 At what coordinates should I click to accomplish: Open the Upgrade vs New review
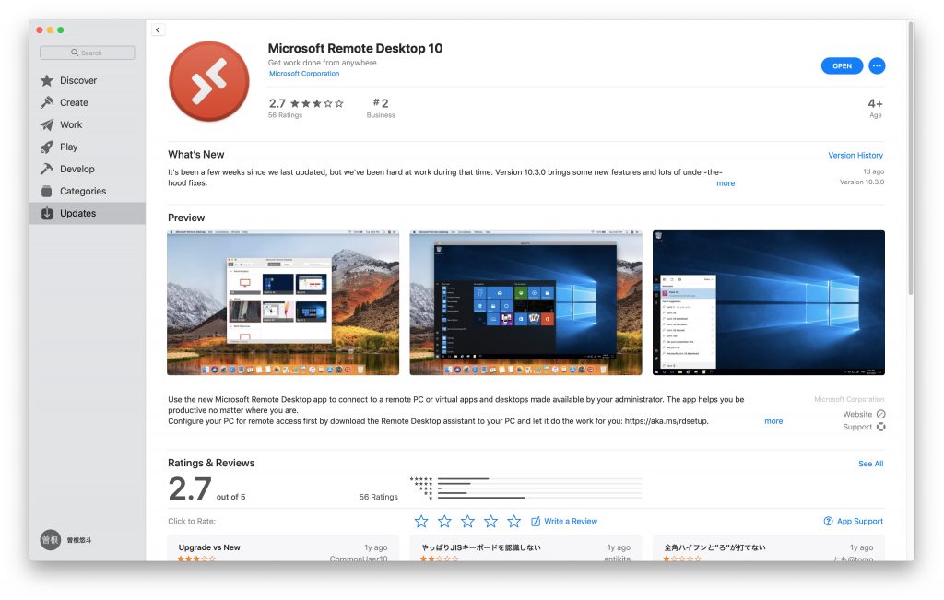pyautogui.click(x=283, y=548)
